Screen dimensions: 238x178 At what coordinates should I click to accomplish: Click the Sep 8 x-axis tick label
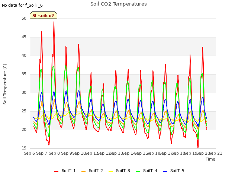[x=54, y=153]
